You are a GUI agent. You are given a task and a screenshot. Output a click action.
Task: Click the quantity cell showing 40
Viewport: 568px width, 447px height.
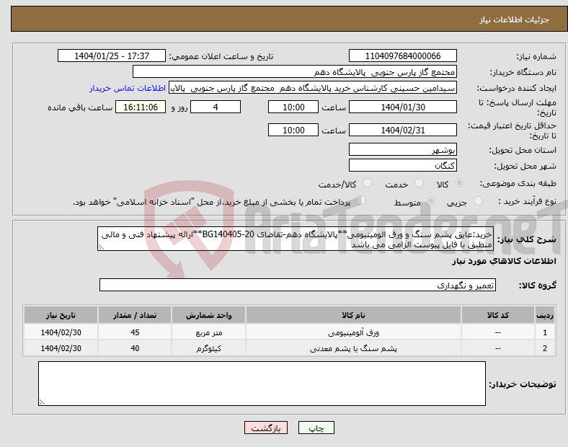point(135,348)
